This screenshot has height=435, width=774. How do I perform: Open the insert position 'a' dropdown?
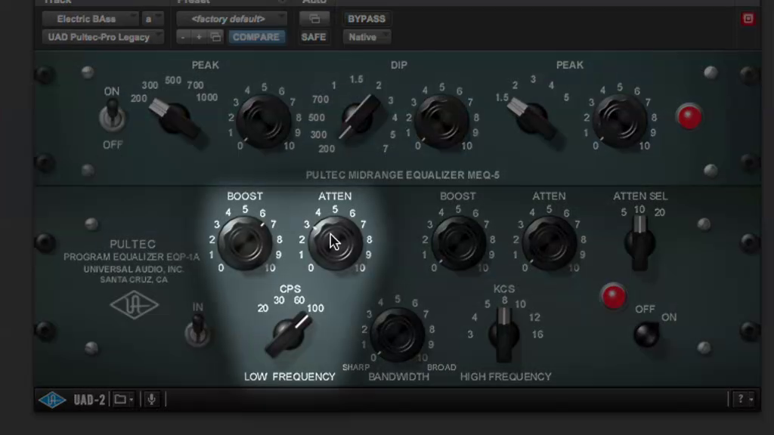[152, 19]
